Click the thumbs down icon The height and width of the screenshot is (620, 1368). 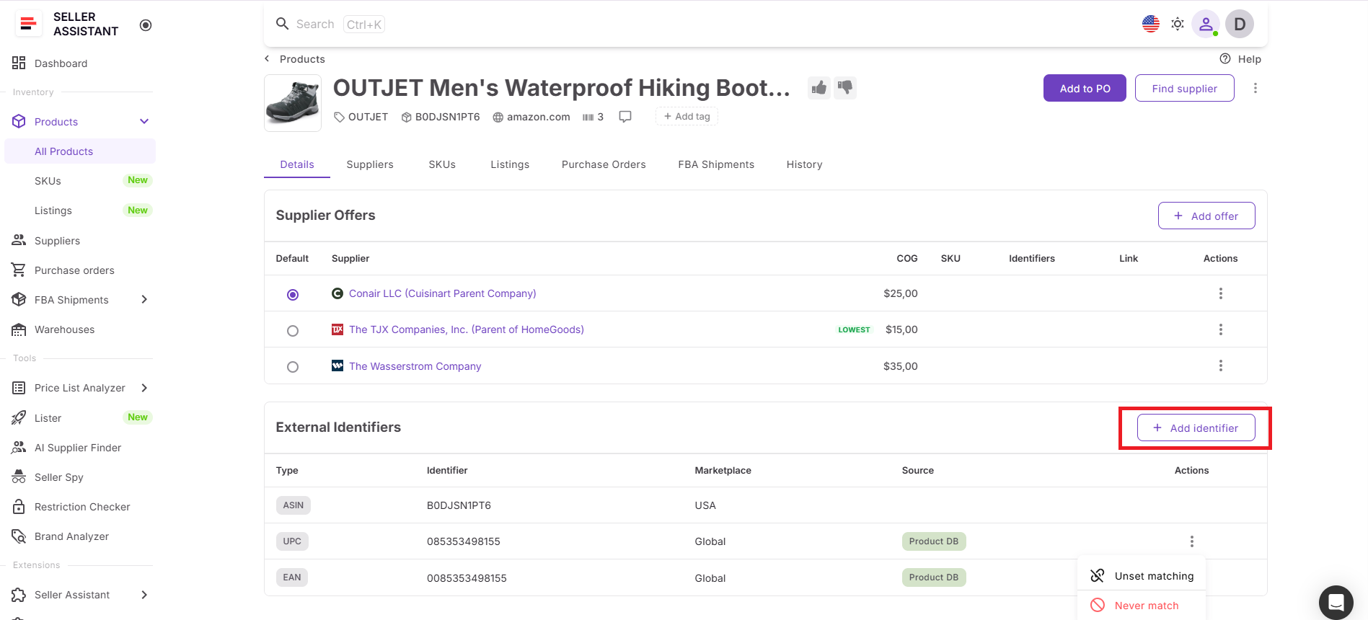point(845,88)
